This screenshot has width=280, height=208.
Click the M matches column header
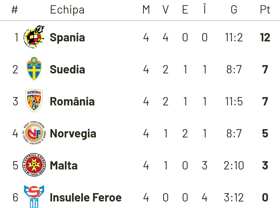[146, 10]
